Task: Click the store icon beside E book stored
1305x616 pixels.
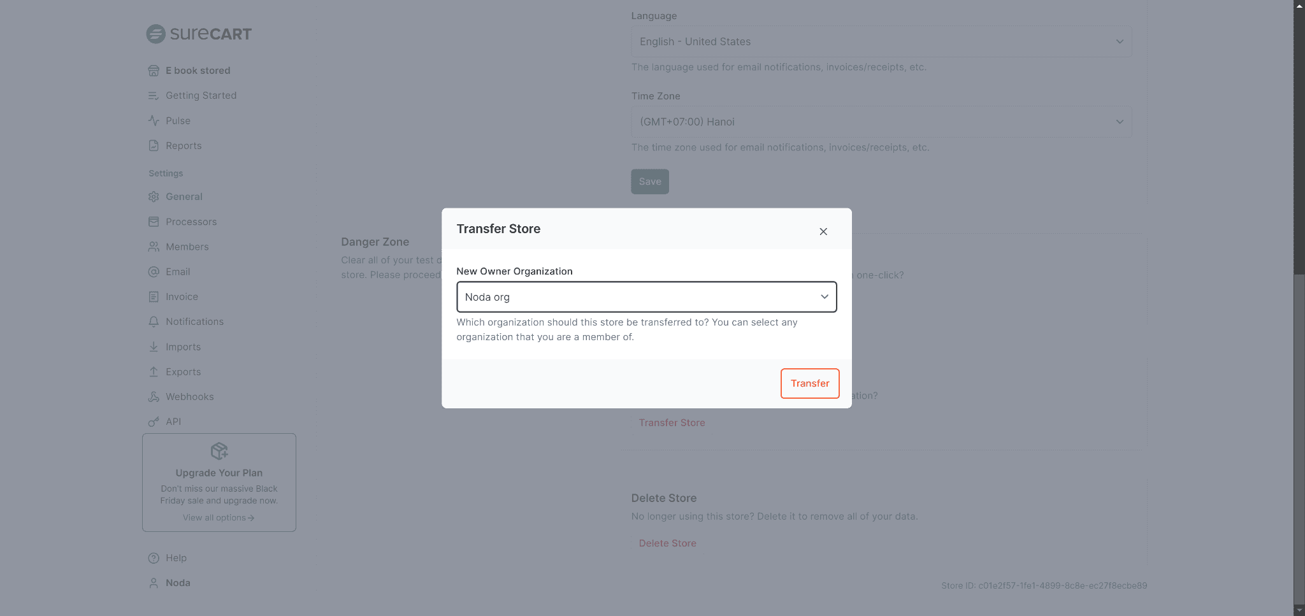Action: 154,71
